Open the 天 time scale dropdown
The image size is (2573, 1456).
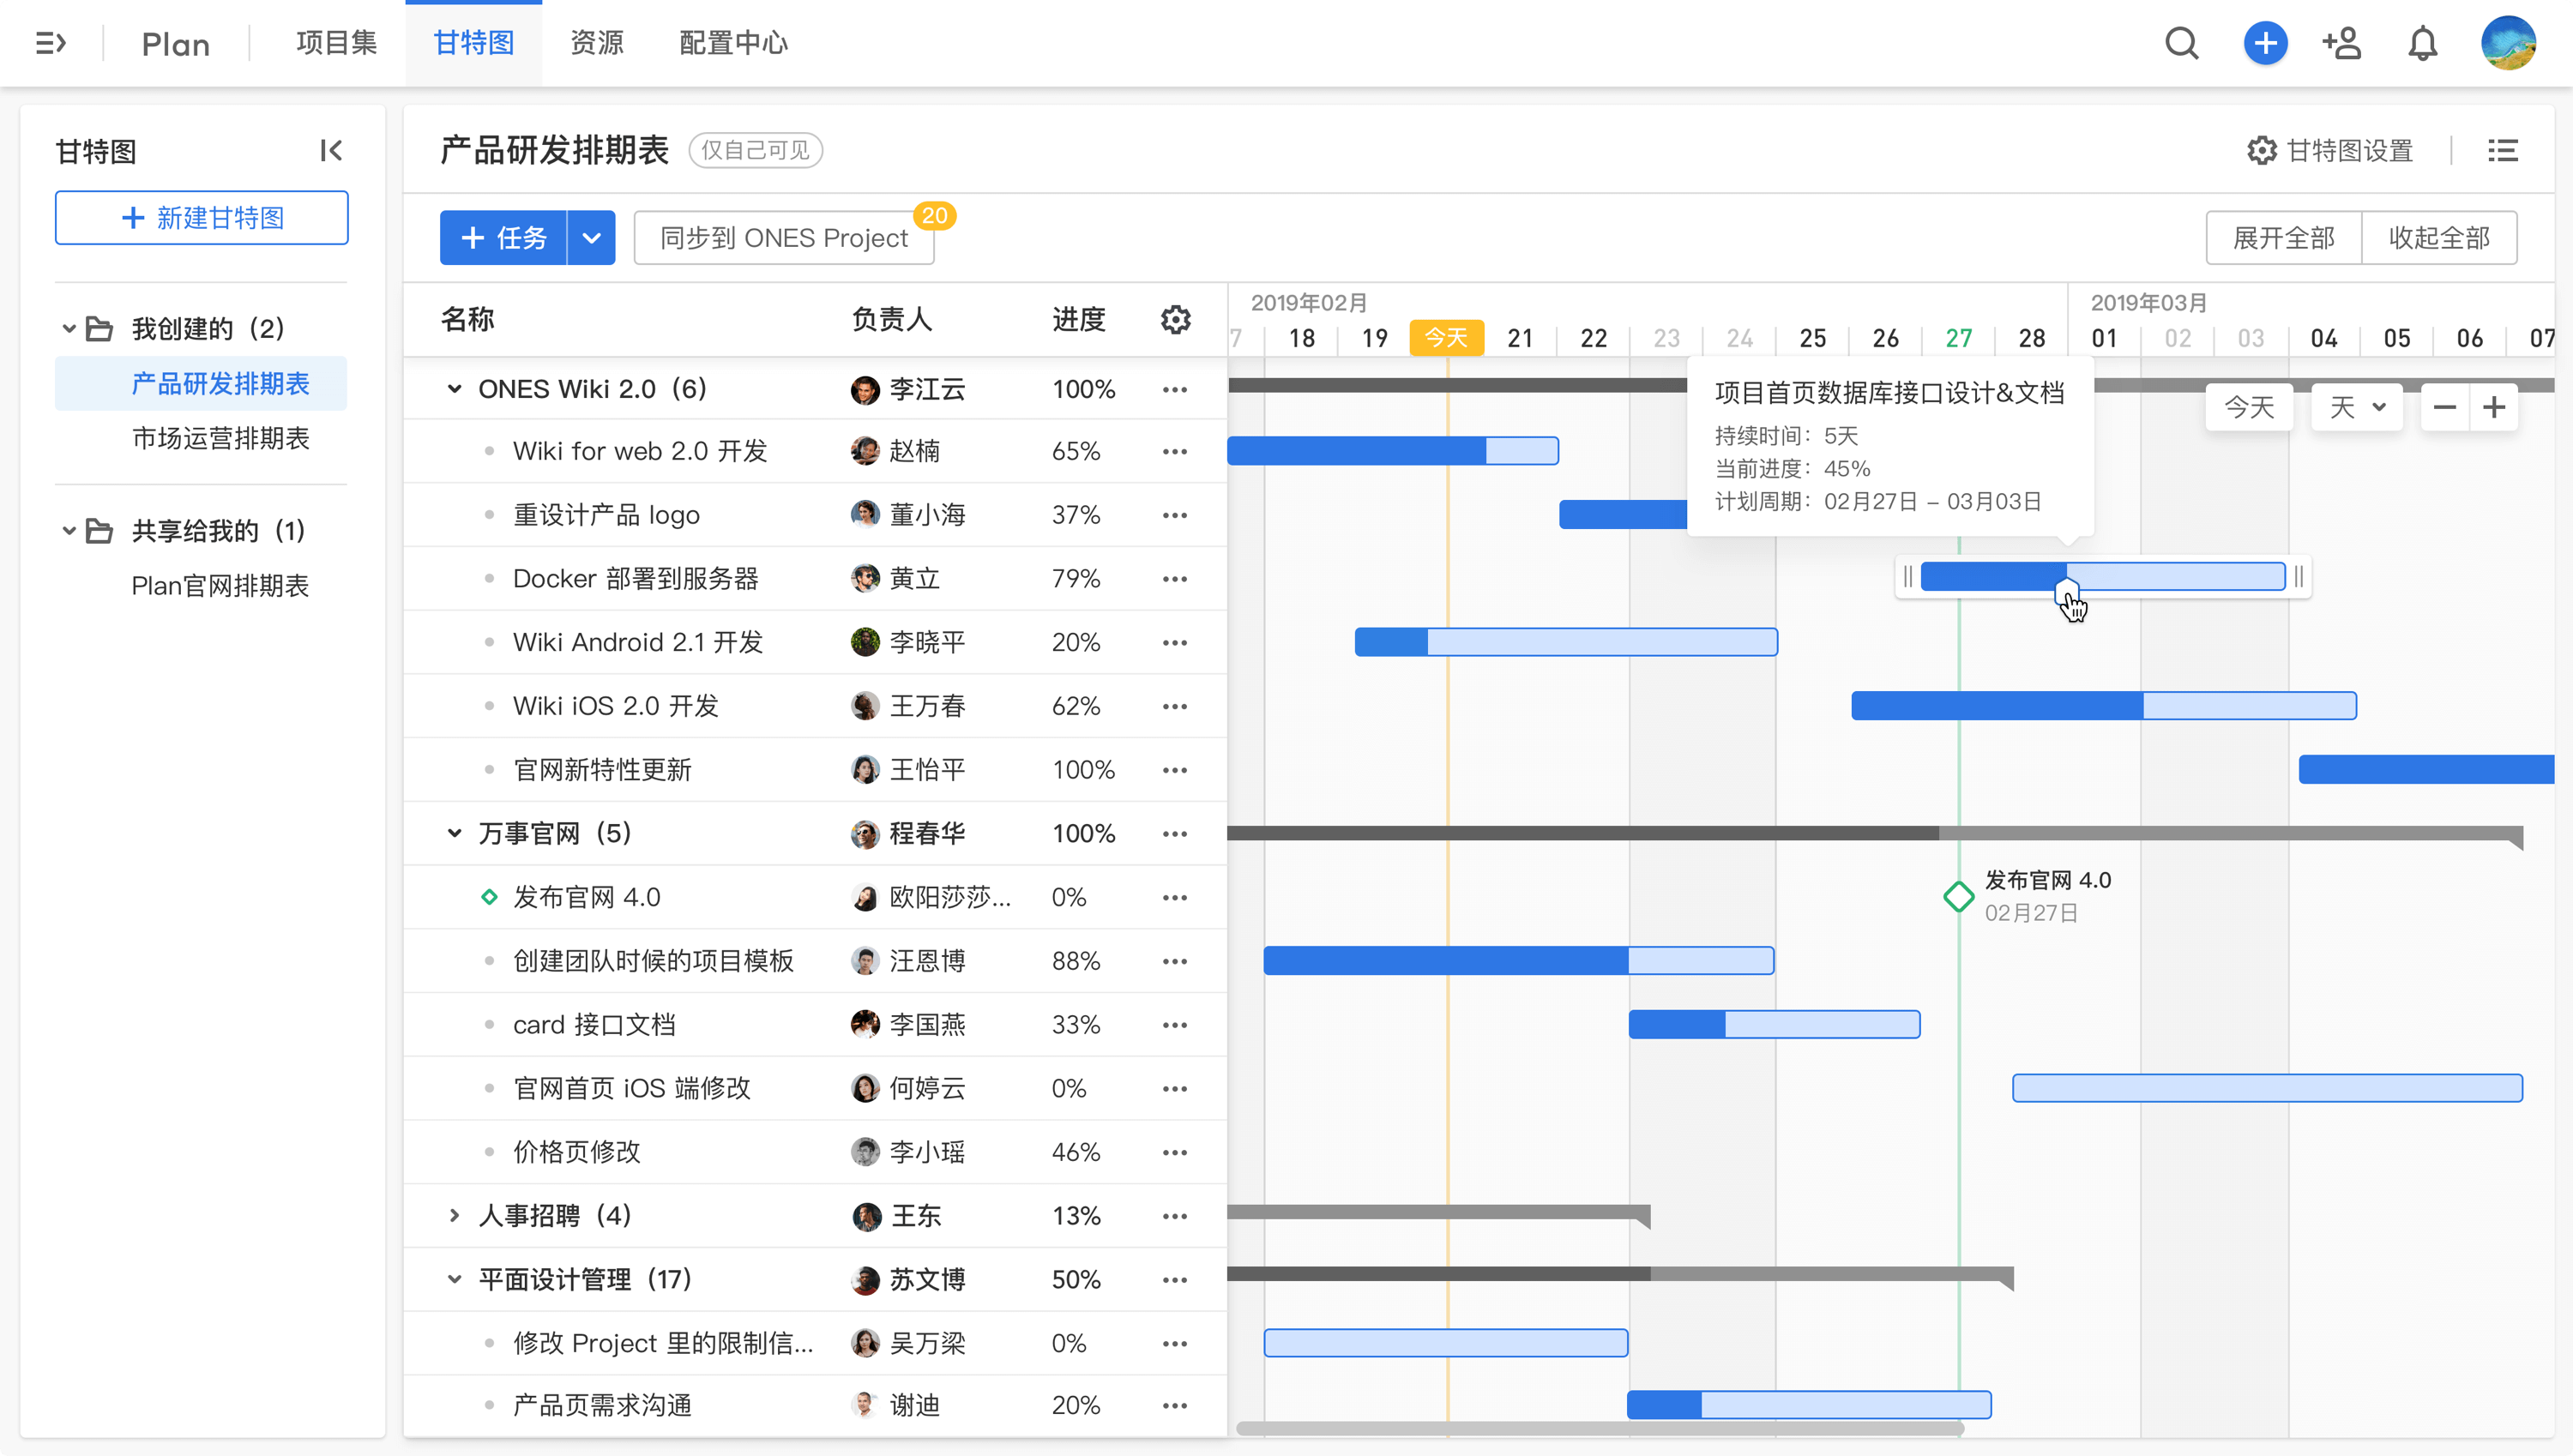[x=2357, y=407]
